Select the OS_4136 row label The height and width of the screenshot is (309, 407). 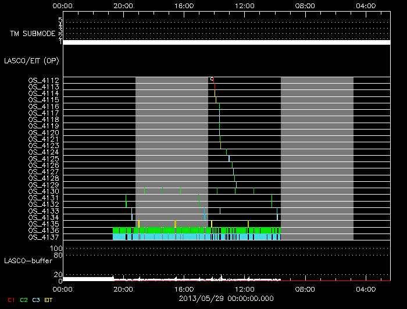tap(43, 231)
